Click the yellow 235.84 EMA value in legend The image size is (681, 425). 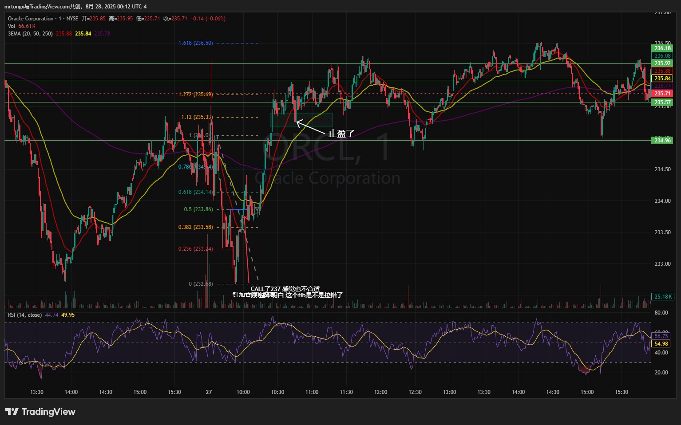pyautogui.click(x=83, y=34)
